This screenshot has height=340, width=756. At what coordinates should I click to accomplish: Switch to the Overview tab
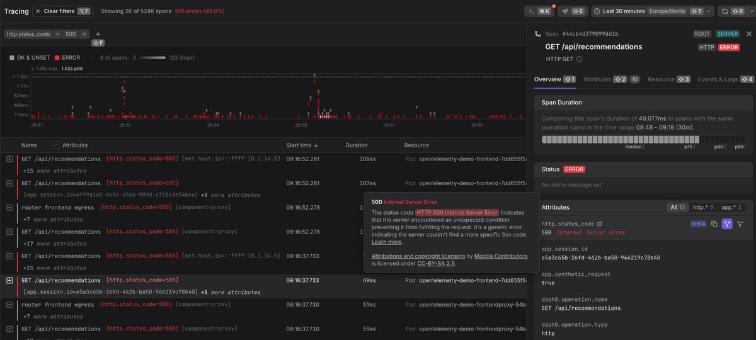[555, 79]
